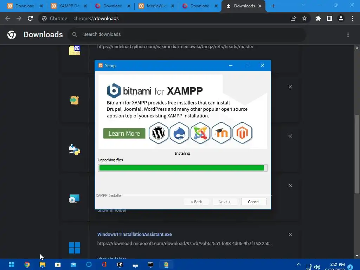Open 7-Zip from taskbar
The height and width of the screenshot is (270, 360).
[x=120, y=264]
